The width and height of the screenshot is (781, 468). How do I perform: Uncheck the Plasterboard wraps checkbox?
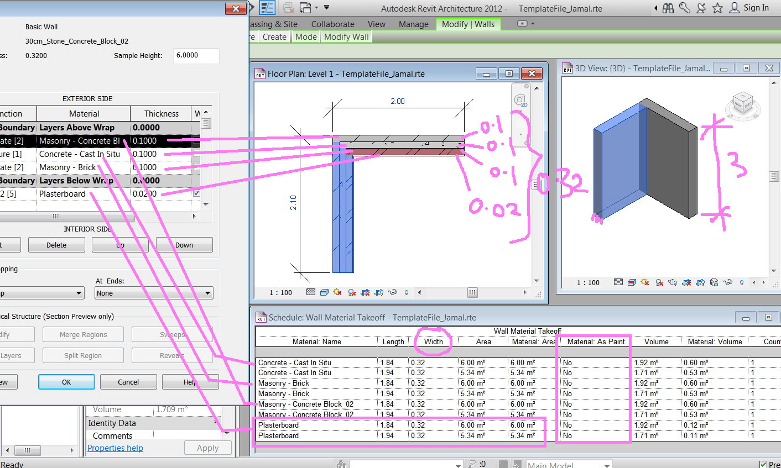196,194
